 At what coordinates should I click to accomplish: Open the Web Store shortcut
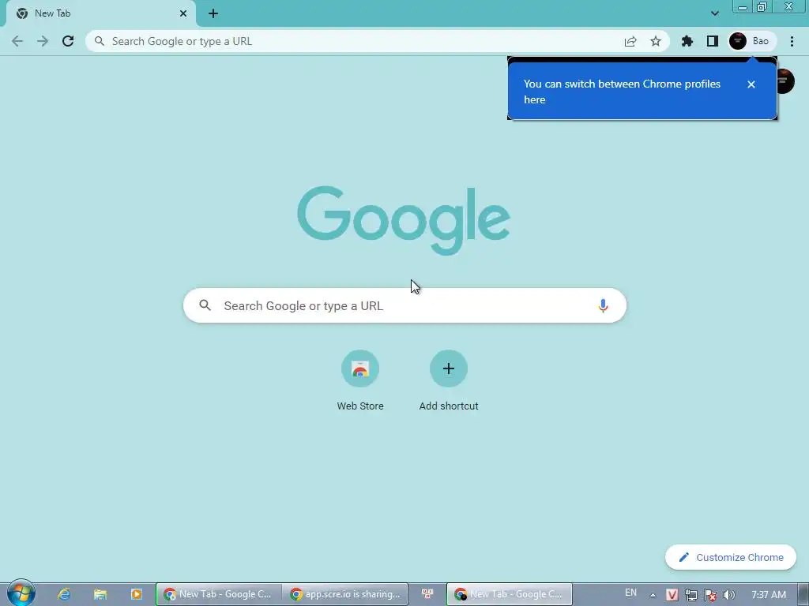[x=360, y=381]
